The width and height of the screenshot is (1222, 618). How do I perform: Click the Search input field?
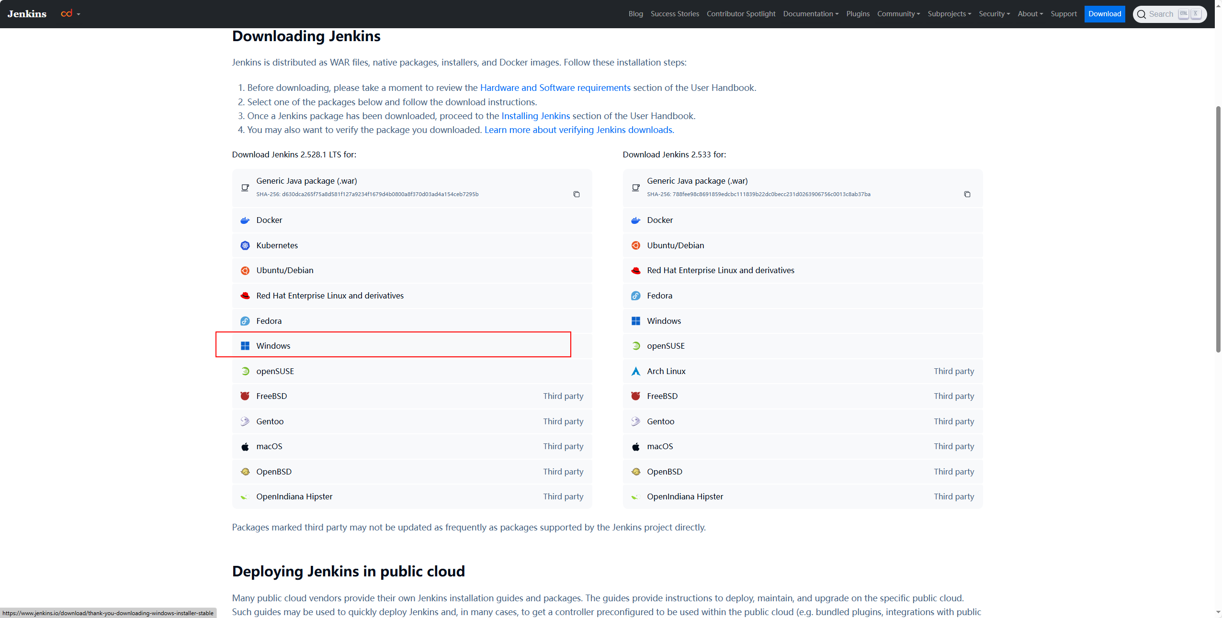(x=1161, y=14)
